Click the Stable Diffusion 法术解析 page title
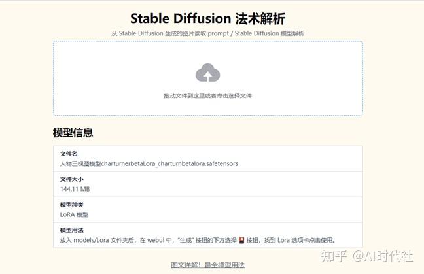Screen dimensions: 424x274 [207, 19]
